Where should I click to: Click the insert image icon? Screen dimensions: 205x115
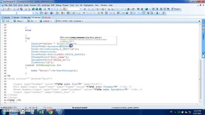[x=127, y=13]
